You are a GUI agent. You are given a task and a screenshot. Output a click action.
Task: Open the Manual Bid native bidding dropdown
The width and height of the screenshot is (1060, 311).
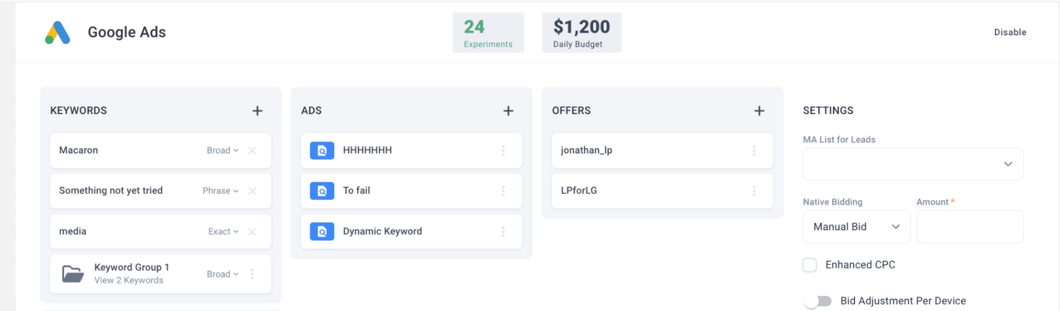click(x=857, y=227)
